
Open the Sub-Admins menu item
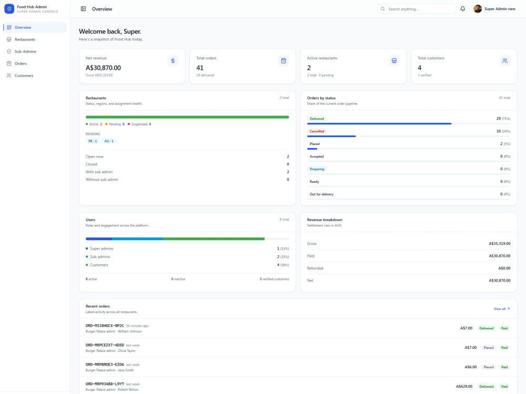(35, 51)
